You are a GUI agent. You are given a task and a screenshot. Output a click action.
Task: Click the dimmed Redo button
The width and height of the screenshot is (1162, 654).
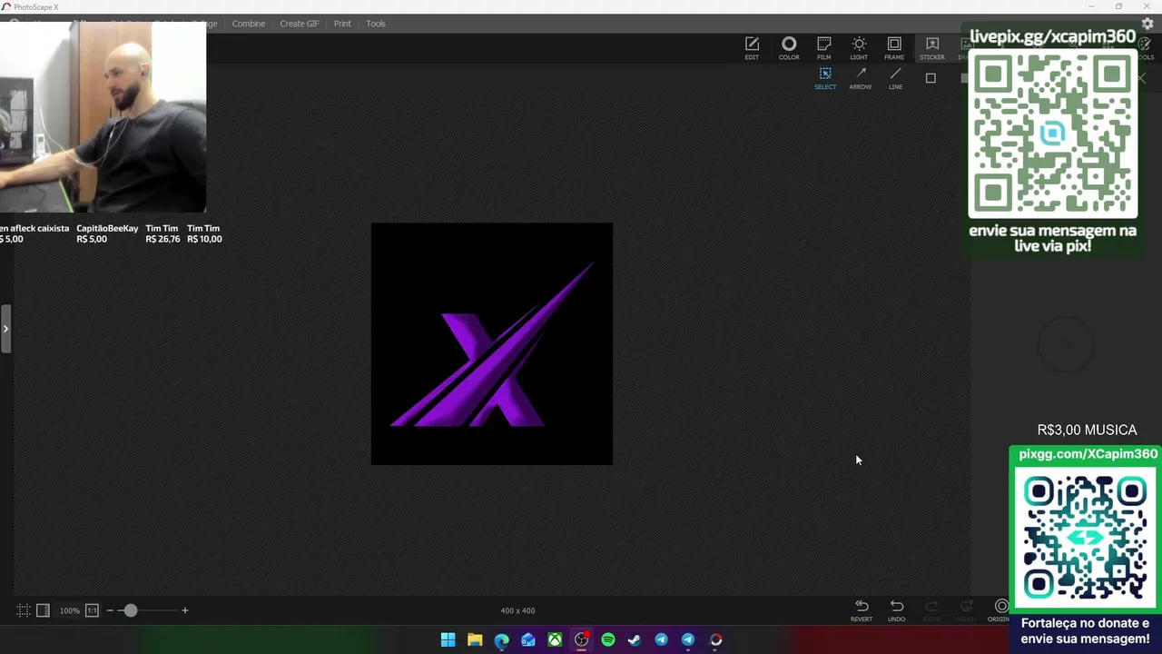click(931, 610)
